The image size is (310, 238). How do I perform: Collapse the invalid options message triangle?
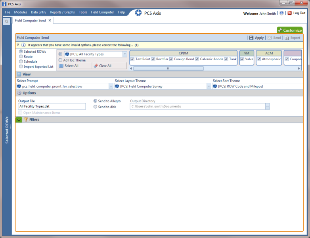18,45
